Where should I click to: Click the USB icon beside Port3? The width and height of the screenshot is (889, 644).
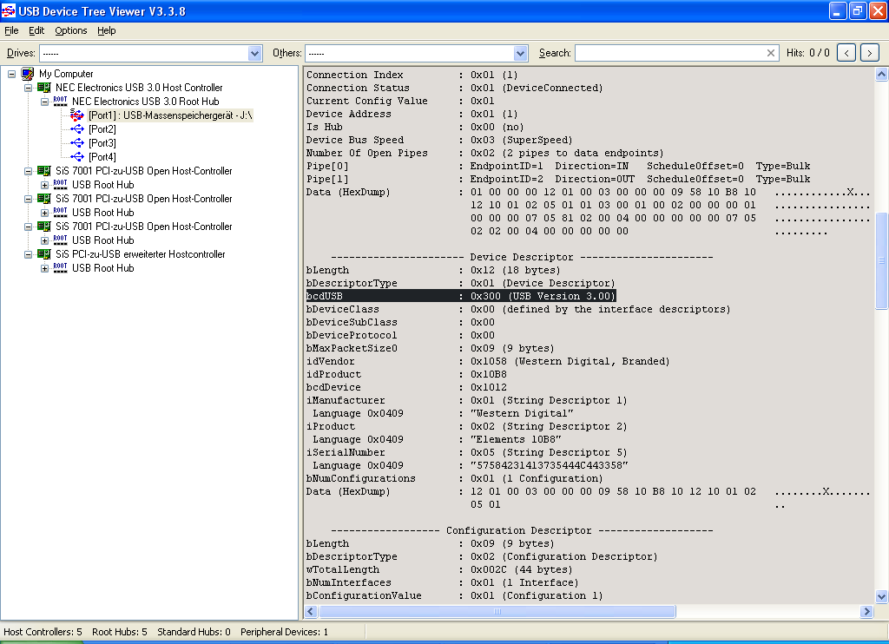click(x=76, y=143)
